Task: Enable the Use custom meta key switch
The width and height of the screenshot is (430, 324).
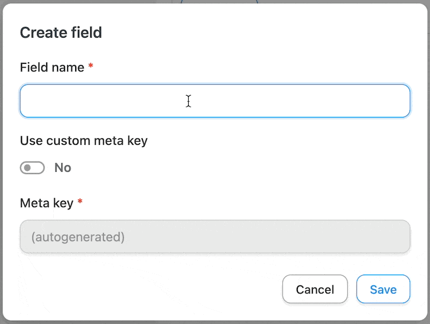Action: (x=32, y=168)
